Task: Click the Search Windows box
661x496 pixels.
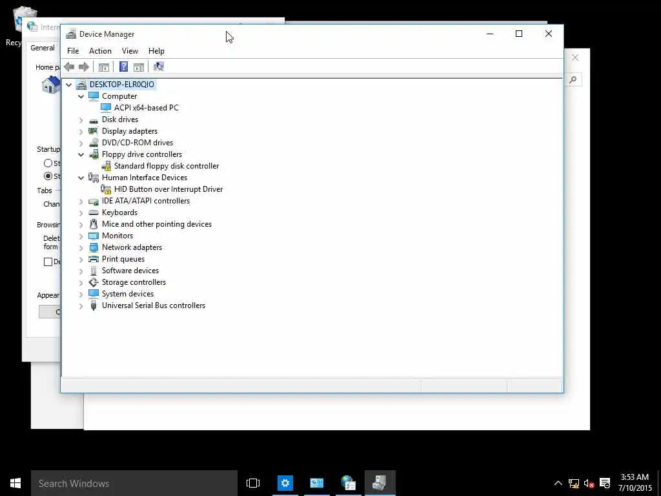Action: tap(134, 483)
